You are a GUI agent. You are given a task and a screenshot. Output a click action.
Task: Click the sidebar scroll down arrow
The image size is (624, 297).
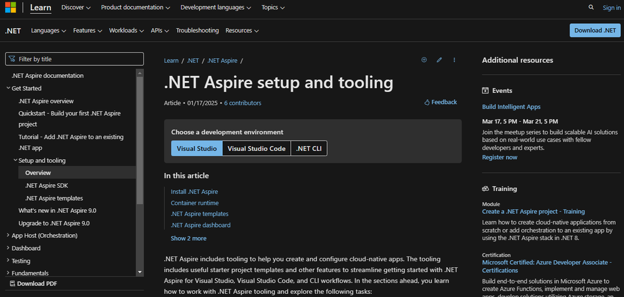click(x=140, y=272)
